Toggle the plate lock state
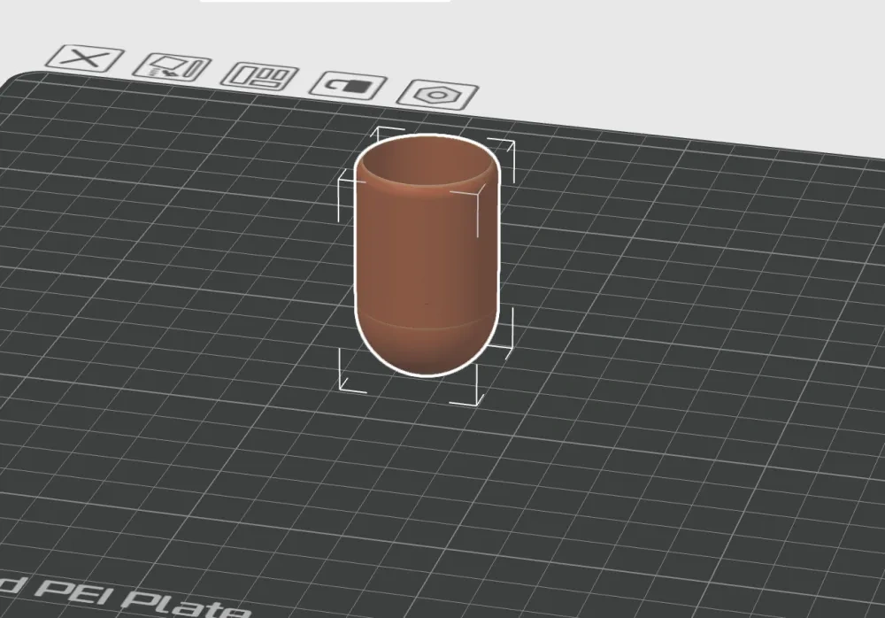The width and height of the screenshot is (885, 618). [349, 84]
